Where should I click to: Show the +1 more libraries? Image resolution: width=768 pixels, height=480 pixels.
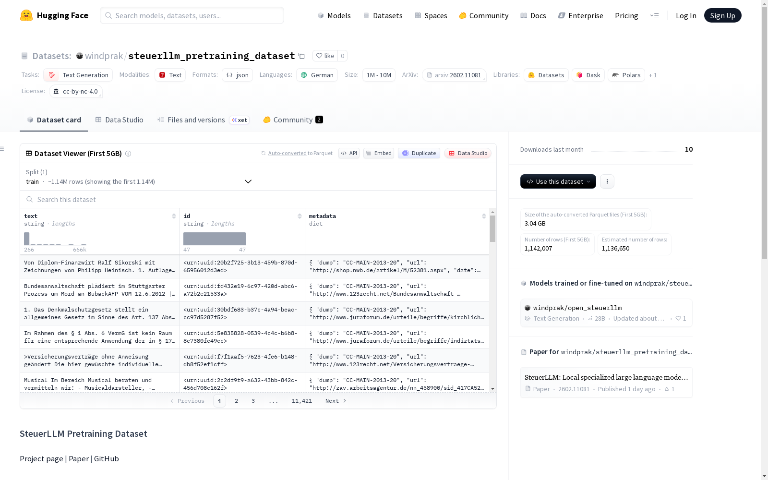tap(653, 75)
